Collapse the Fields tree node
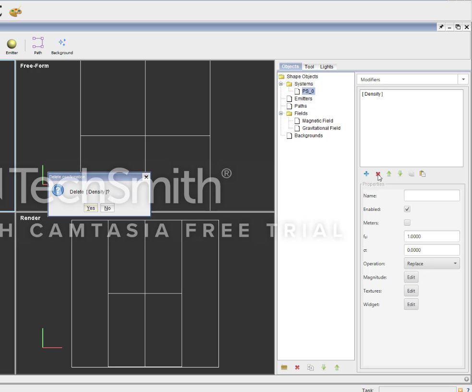The height and width of the screenshot is (392, 472). (x=281, y=113)
